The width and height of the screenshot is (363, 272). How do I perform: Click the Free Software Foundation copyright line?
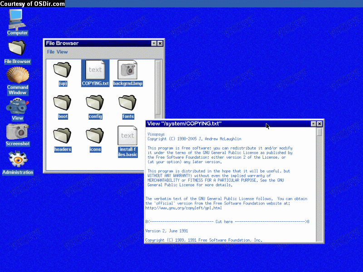(204, 240)
